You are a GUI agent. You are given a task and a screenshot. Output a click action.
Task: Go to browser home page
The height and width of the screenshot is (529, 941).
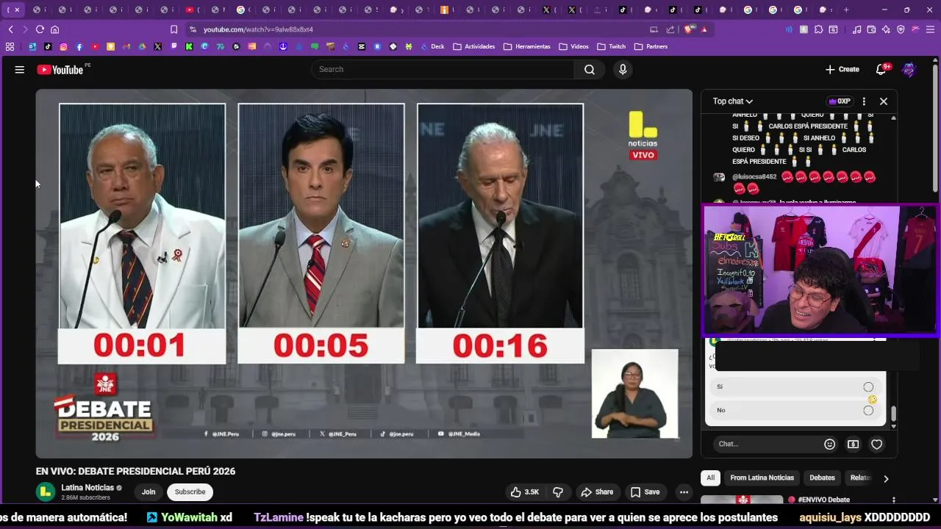pos(54,29)
